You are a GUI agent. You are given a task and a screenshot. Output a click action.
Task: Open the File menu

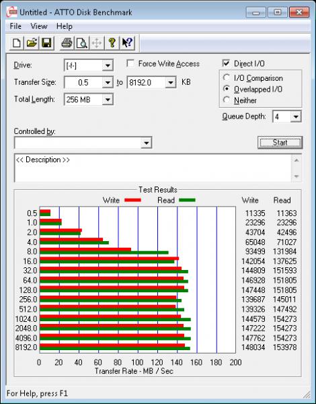pos(15,26)
